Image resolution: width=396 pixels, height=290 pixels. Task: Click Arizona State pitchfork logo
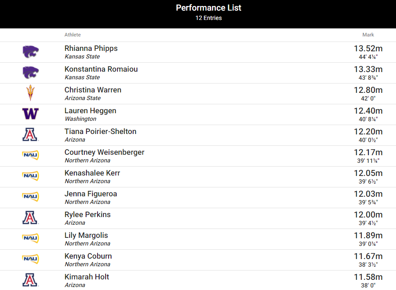[x=31, y=93]
